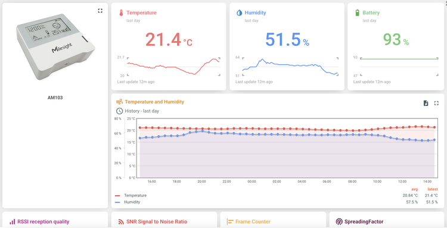This screenshot has height=228, width=447.
Task: Click the AM103 device name label
Action: [55, 98]
